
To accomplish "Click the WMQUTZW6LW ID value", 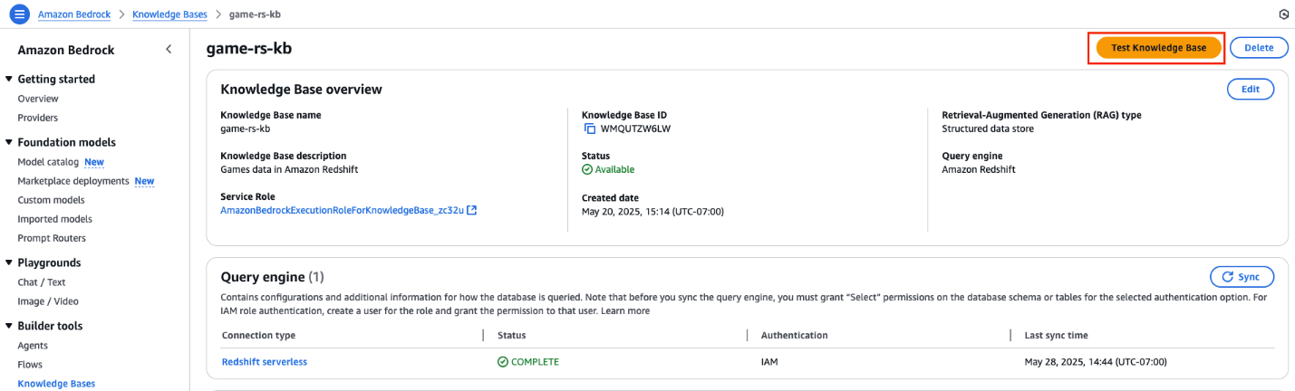I will [x=635, y=129].
